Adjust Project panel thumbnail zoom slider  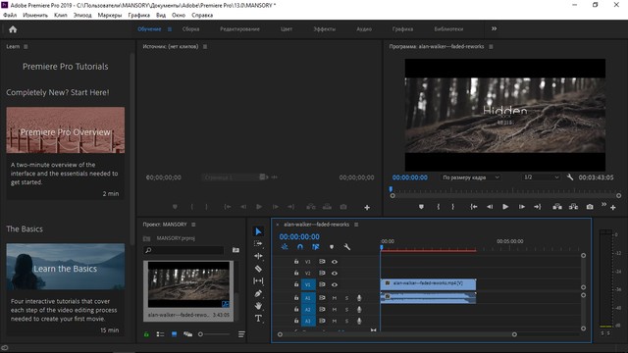pyautogui.click(x=214, y=334)
